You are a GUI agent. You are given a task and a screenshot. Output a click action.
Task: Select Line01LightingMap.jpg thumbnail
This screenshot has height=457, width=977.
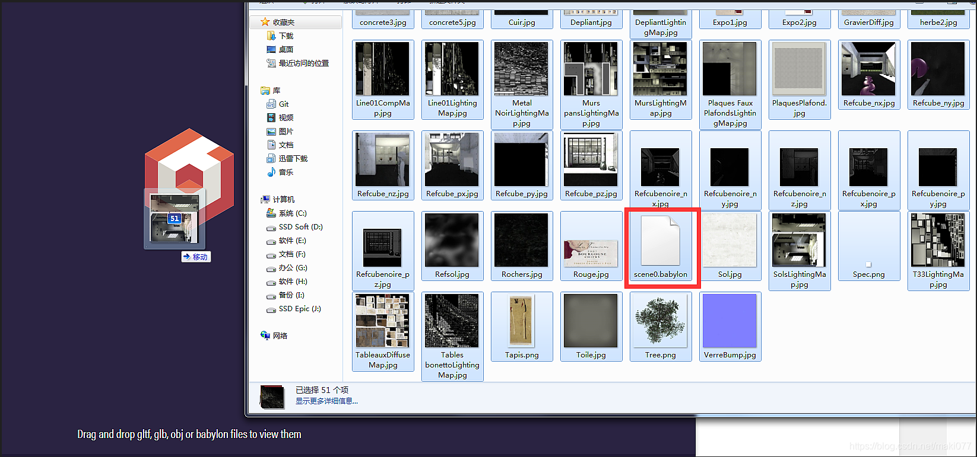[452, 69]
